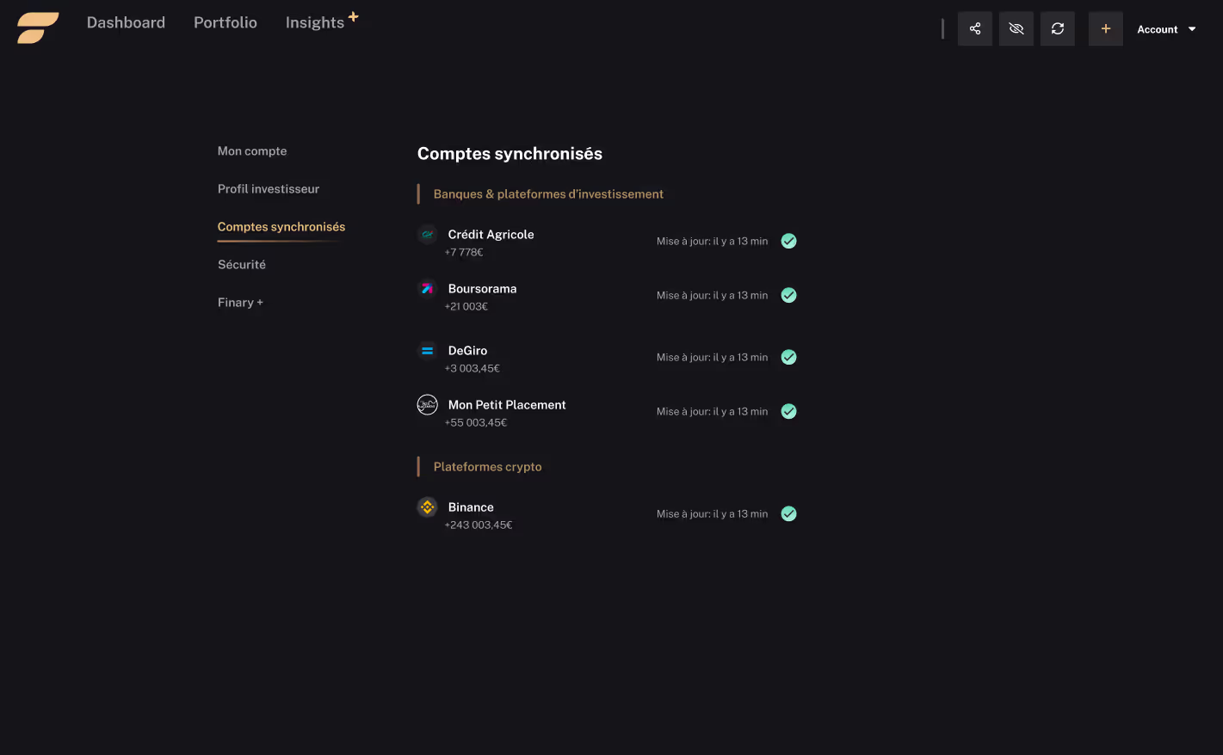Refresh accounts with the sync icon
The image size is (1223, 755).
click(1058, 28)
